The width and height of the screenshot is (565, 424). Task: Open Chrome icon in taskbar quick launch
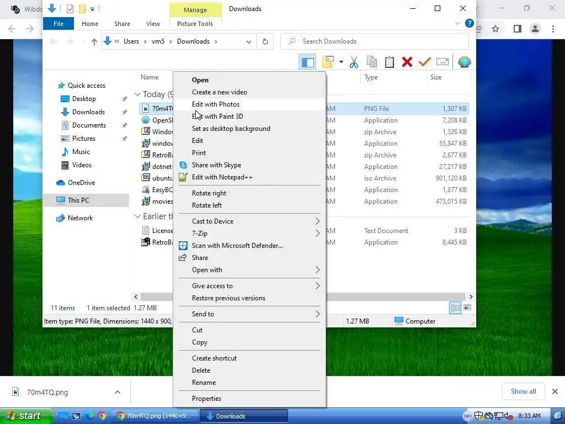tap(102, 416)
